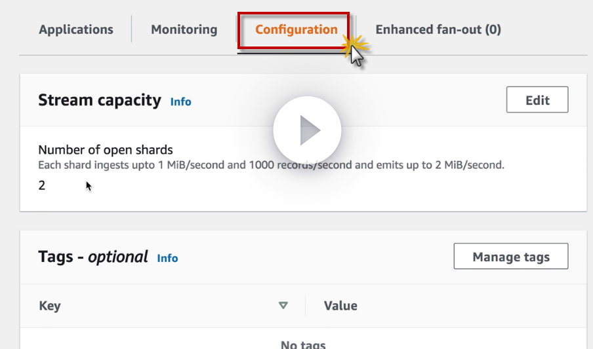Click the No tags message
Viewport: 593px width, 349px height.
[x=303, y=344]
